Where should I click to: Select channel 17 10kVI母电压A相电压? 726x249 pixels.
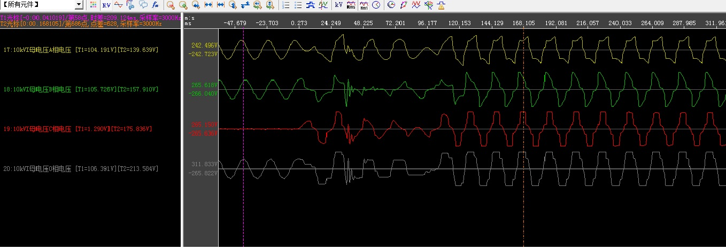point(81,50)
